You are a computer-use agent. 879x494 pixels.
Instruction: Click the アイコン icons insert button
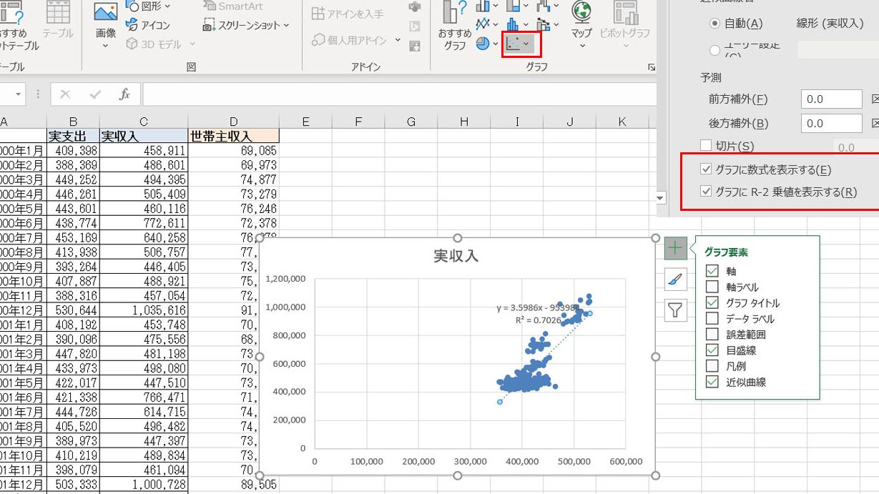[148, 25]
